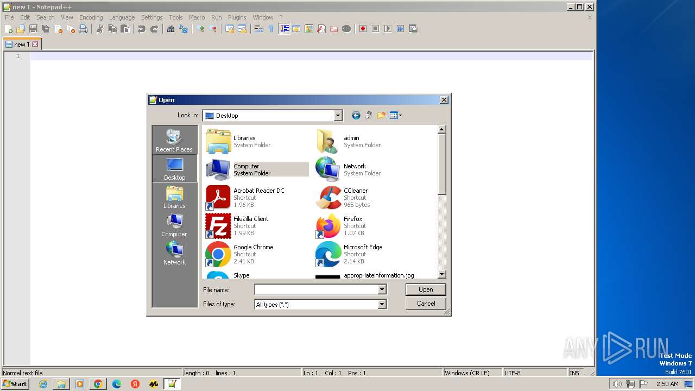Toggle the Indent Guide toolbar icon
Screen dimensions: 695x391
point(284,29)
